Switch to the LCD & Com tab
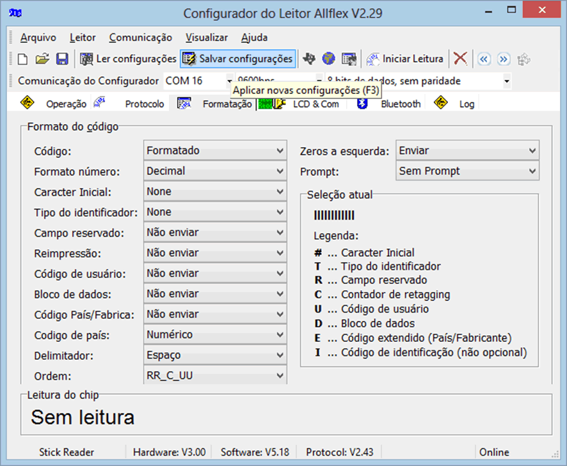This screenshot has width=567, height=466. (300, 104)
